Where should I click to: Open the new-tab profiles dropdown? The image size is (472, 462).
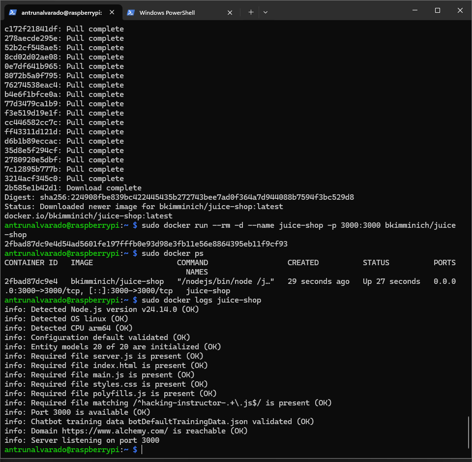265,12
